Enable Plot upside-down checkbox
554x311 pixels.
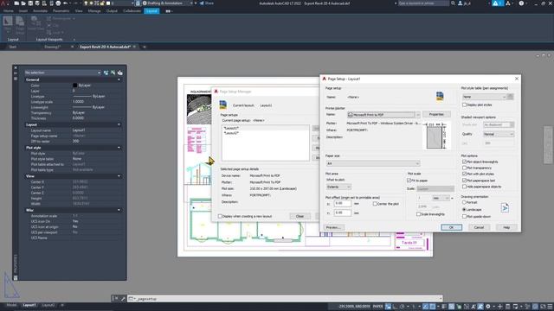[465, 216]
